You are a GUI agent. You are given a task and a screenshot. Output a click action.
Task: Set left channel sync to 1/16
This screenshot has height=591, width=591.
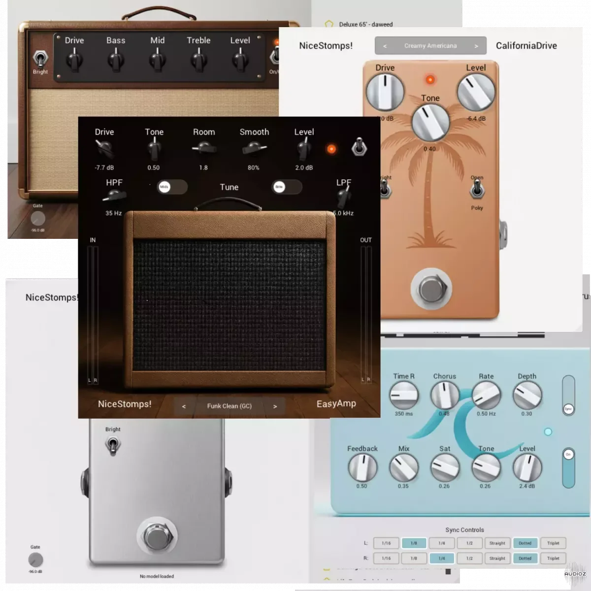click(386, 543)
